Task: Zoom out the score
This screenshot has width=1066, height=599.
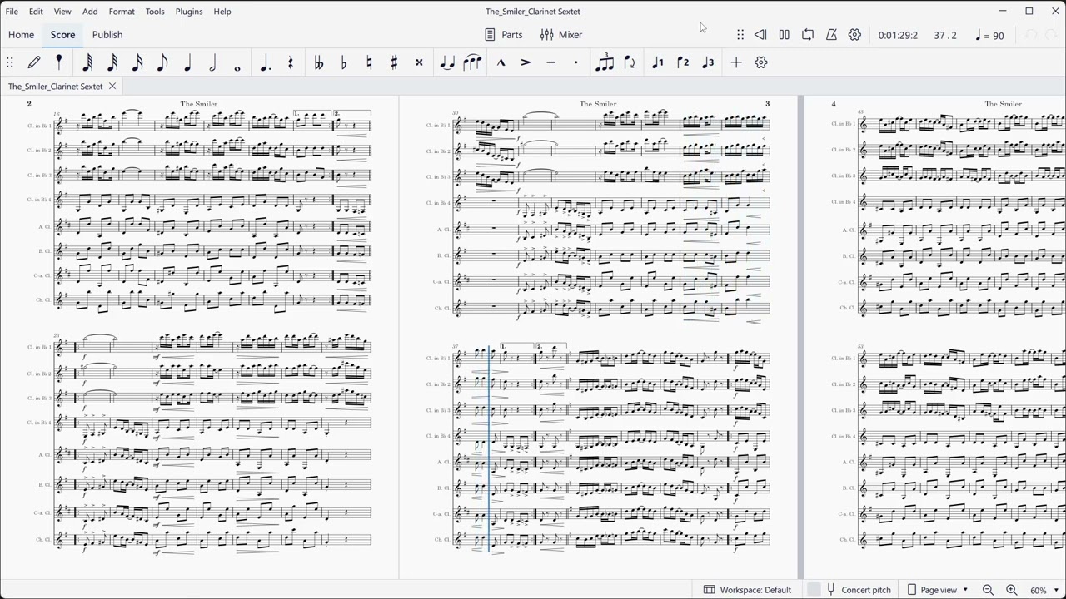Action: pyautogui.click(x=988, y=590)
